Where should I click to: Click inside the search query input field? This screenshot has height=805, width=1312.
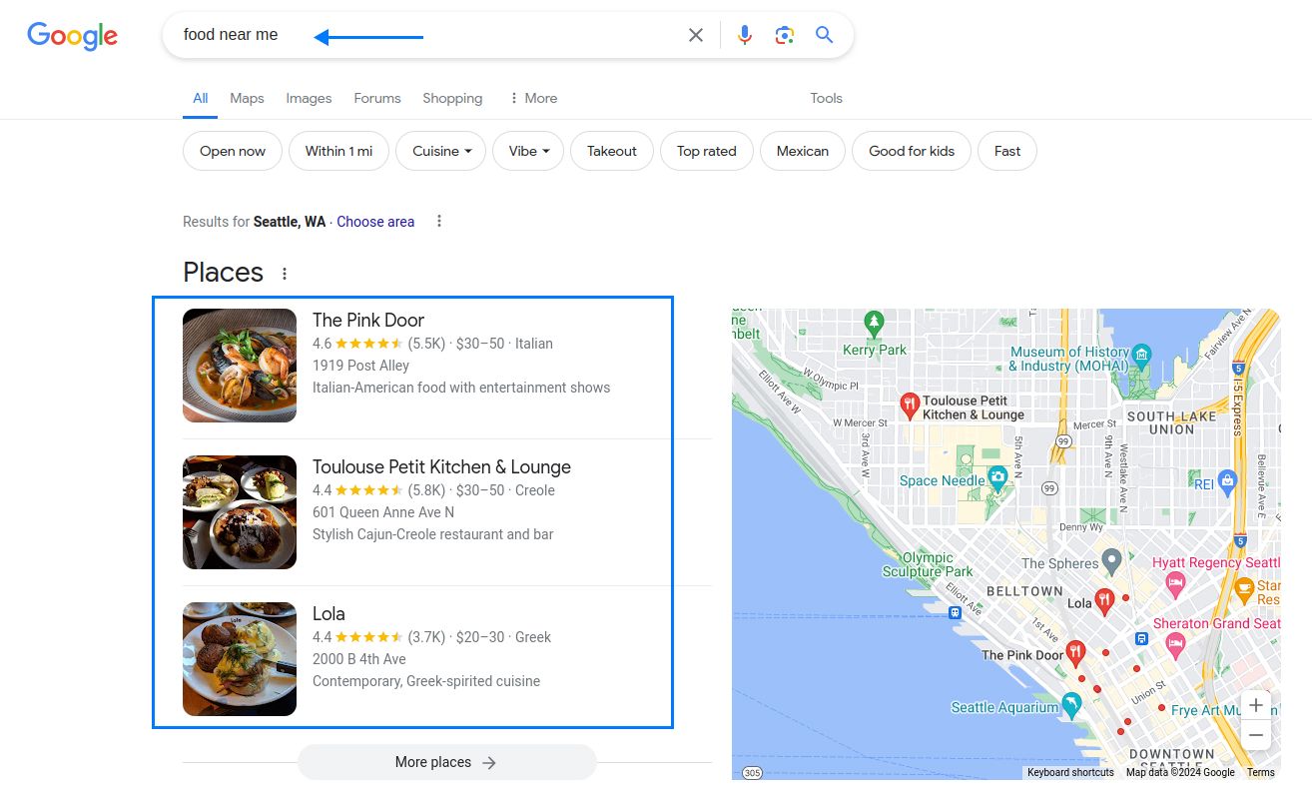[x=429, y=35]
